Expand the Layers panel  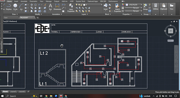(x=85, y=14)
